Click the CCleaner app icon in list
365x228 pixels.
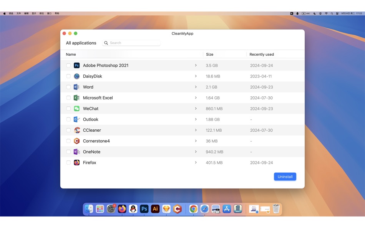click(77, 130)
